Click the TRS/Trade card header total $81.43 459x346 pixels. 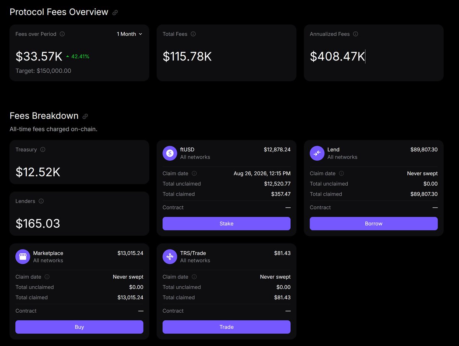[282, 253]
